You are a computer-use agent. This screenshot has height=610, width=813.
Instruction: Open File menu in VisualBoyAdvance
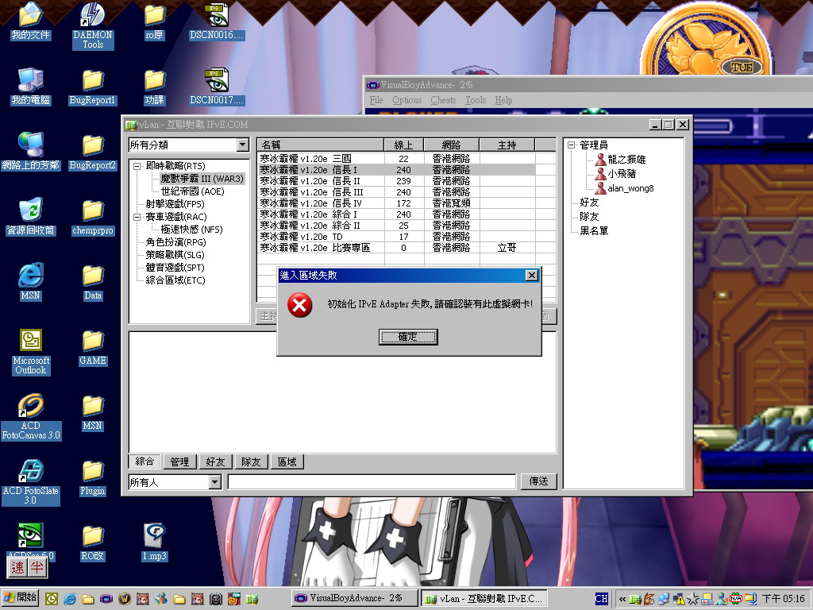pos(376,100)
